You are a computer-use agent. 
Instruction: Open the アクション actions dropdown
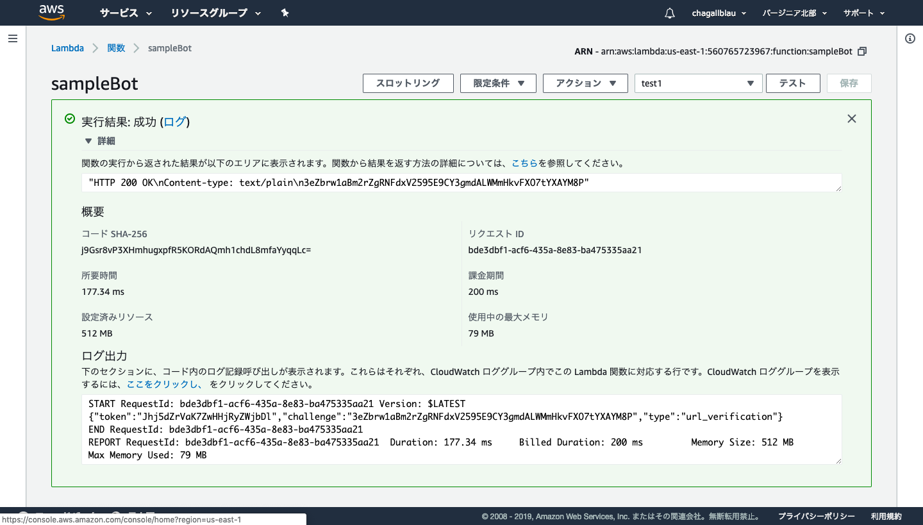[585, 83]
